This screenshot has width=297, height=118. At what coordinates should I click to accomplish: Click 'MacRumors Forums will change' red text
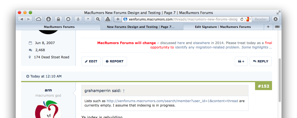pyautogui.click(x=126, y=43)
